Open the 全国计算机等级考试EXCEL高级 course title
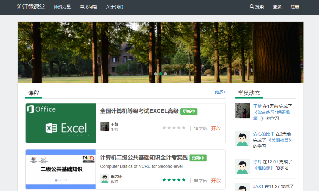 pos(139,111)
